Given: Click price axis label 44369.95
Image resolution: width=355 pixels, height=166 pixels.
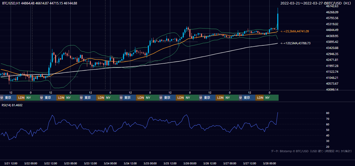Looking at the screenshot, I should click(x=332, y=36).
